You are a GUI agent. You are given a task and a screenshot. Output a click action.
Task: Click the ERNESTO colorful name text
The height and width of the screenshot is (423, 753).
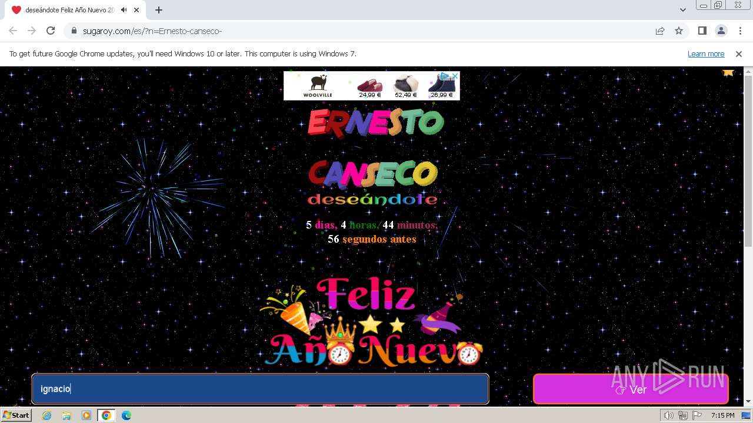[x=375, y=123]
